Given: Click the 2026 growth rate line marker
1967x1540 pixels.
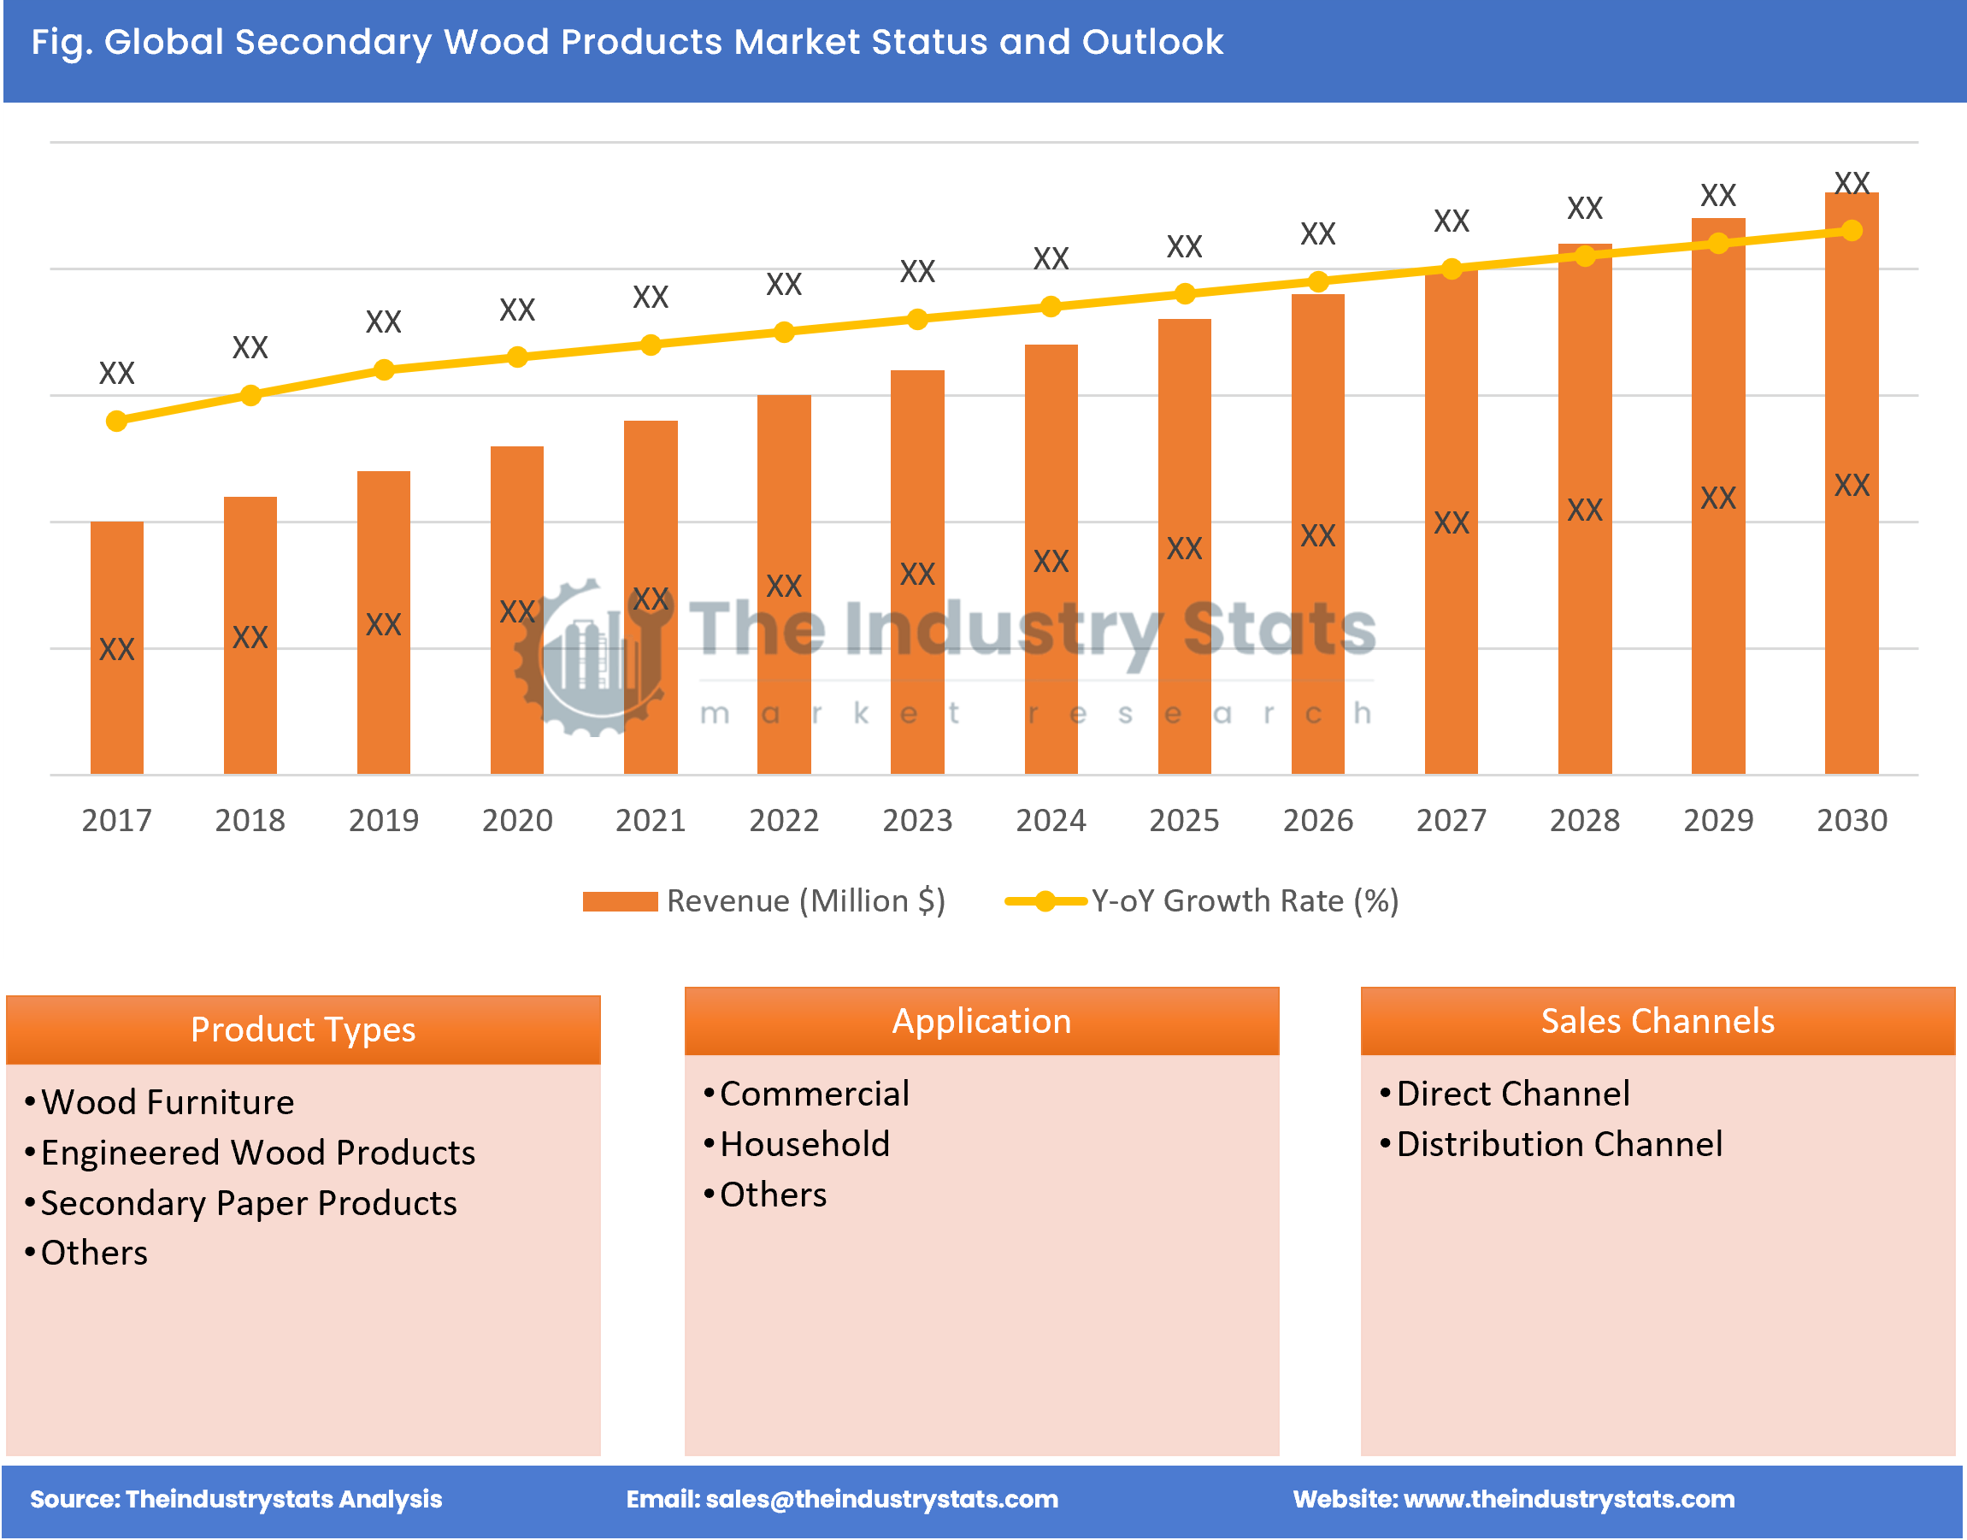Looking at the screenshot, I should [x=1318, y=281].
